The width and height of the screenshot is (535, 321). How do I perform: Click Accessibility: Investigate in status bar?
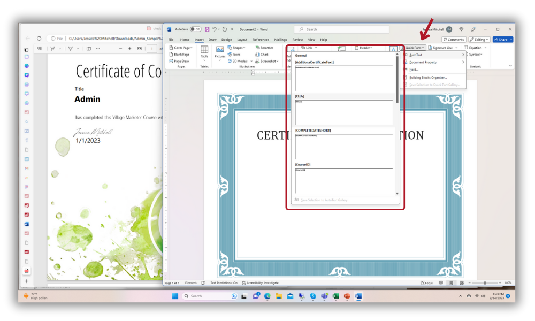tap(261, 283)
